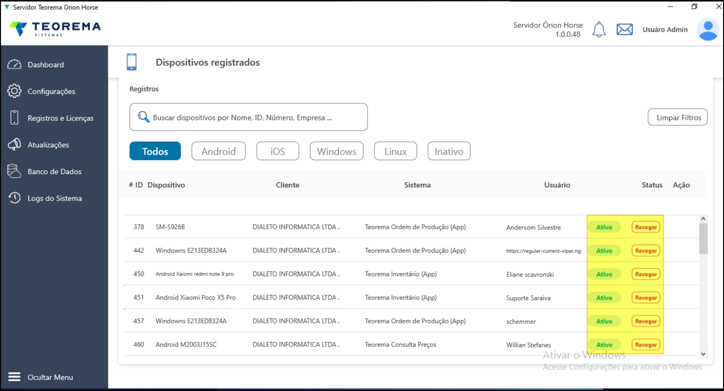Click Ativo status of device 460

[x=604, y=345]
